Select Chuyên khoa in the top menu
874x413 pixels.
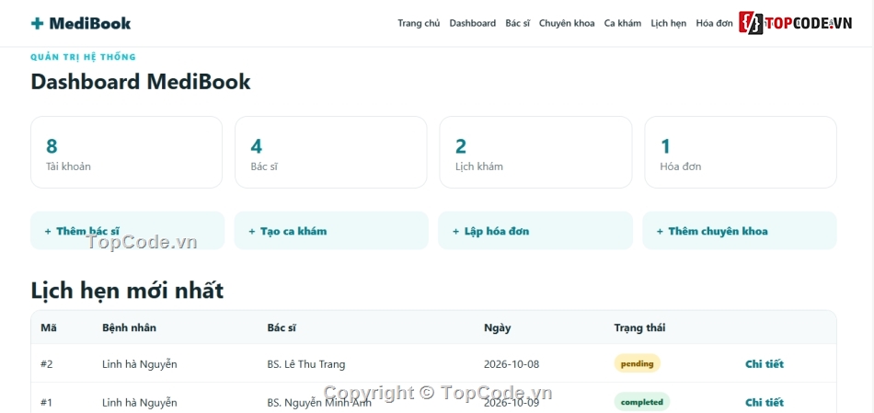pos(567,23)
